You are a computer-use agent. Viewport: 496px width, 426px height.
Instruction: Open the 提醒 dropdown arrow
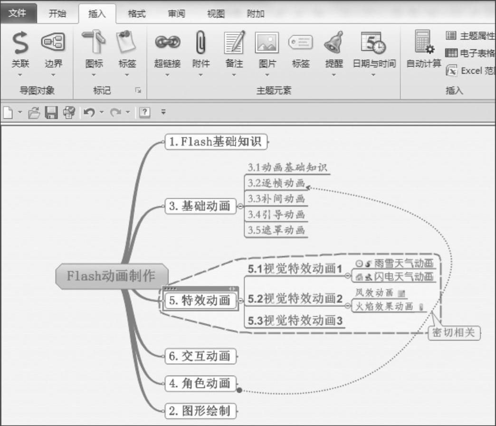pyautogui.click(x=334, y=75)
